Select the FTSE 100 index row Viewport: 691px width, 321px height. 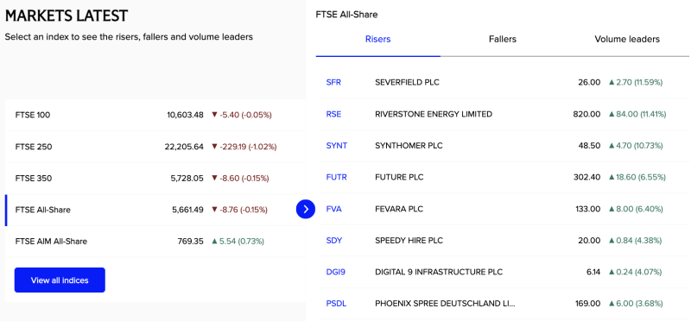pos(155,115)
